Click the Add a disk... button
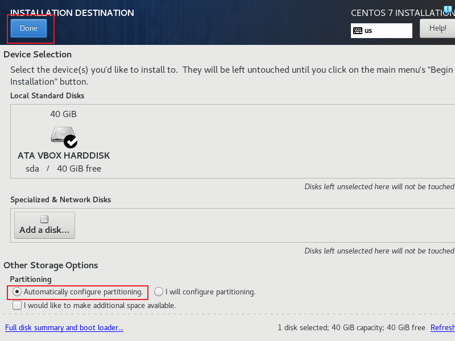455x341 pixels. click(45, 225)
